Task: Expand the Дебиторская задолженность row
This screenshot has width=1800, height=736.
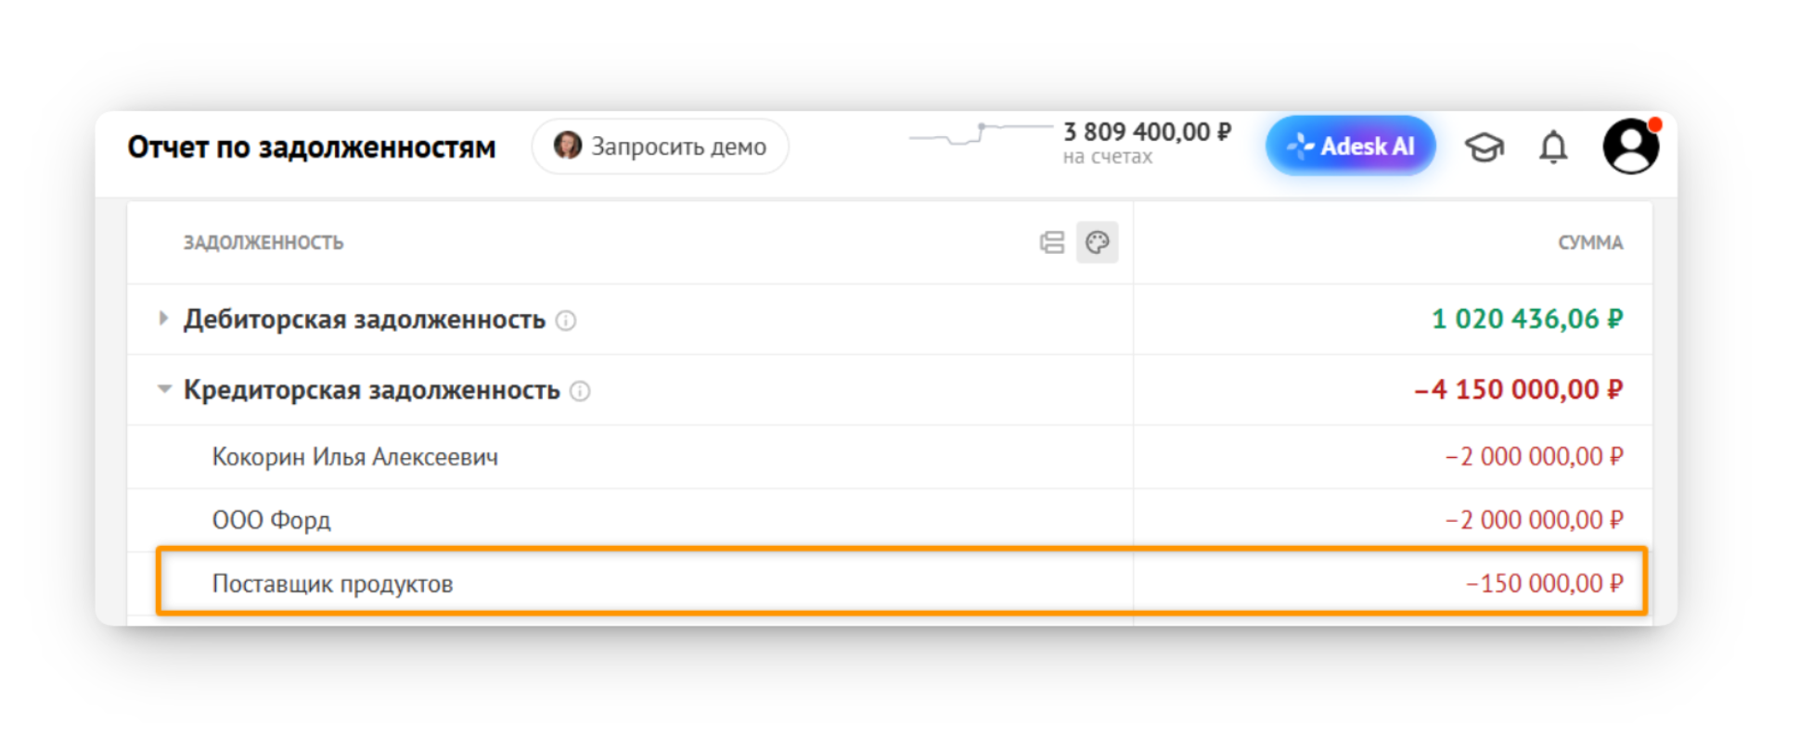Action: (x=163, y=319)
